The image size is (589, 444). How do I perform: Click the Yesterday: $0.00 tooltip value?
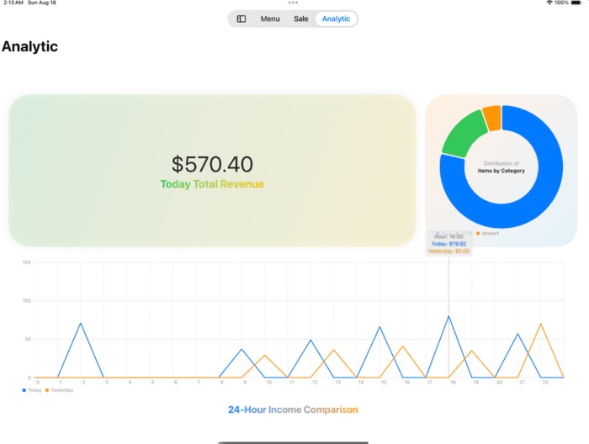click(448, 251)
